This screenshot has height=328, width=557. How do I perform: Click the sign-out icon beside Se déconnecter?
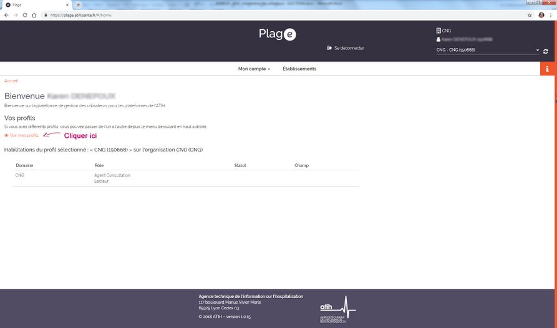pos(329,48)
